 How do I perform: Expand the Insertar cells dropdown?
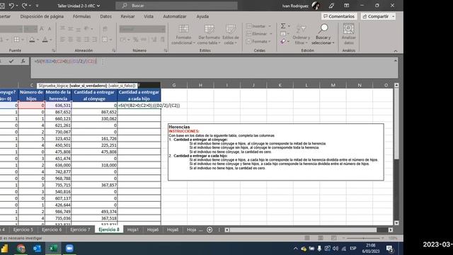[270, 26]
